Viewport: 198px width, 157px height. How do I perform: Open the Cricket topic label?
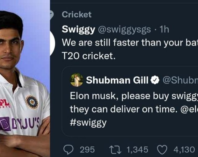pyautogui.click(x=77, y=15)
